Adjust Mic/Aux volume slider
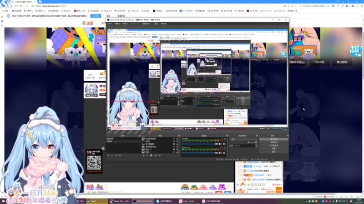The image size is (364, 204). click(x=200, y=153)
